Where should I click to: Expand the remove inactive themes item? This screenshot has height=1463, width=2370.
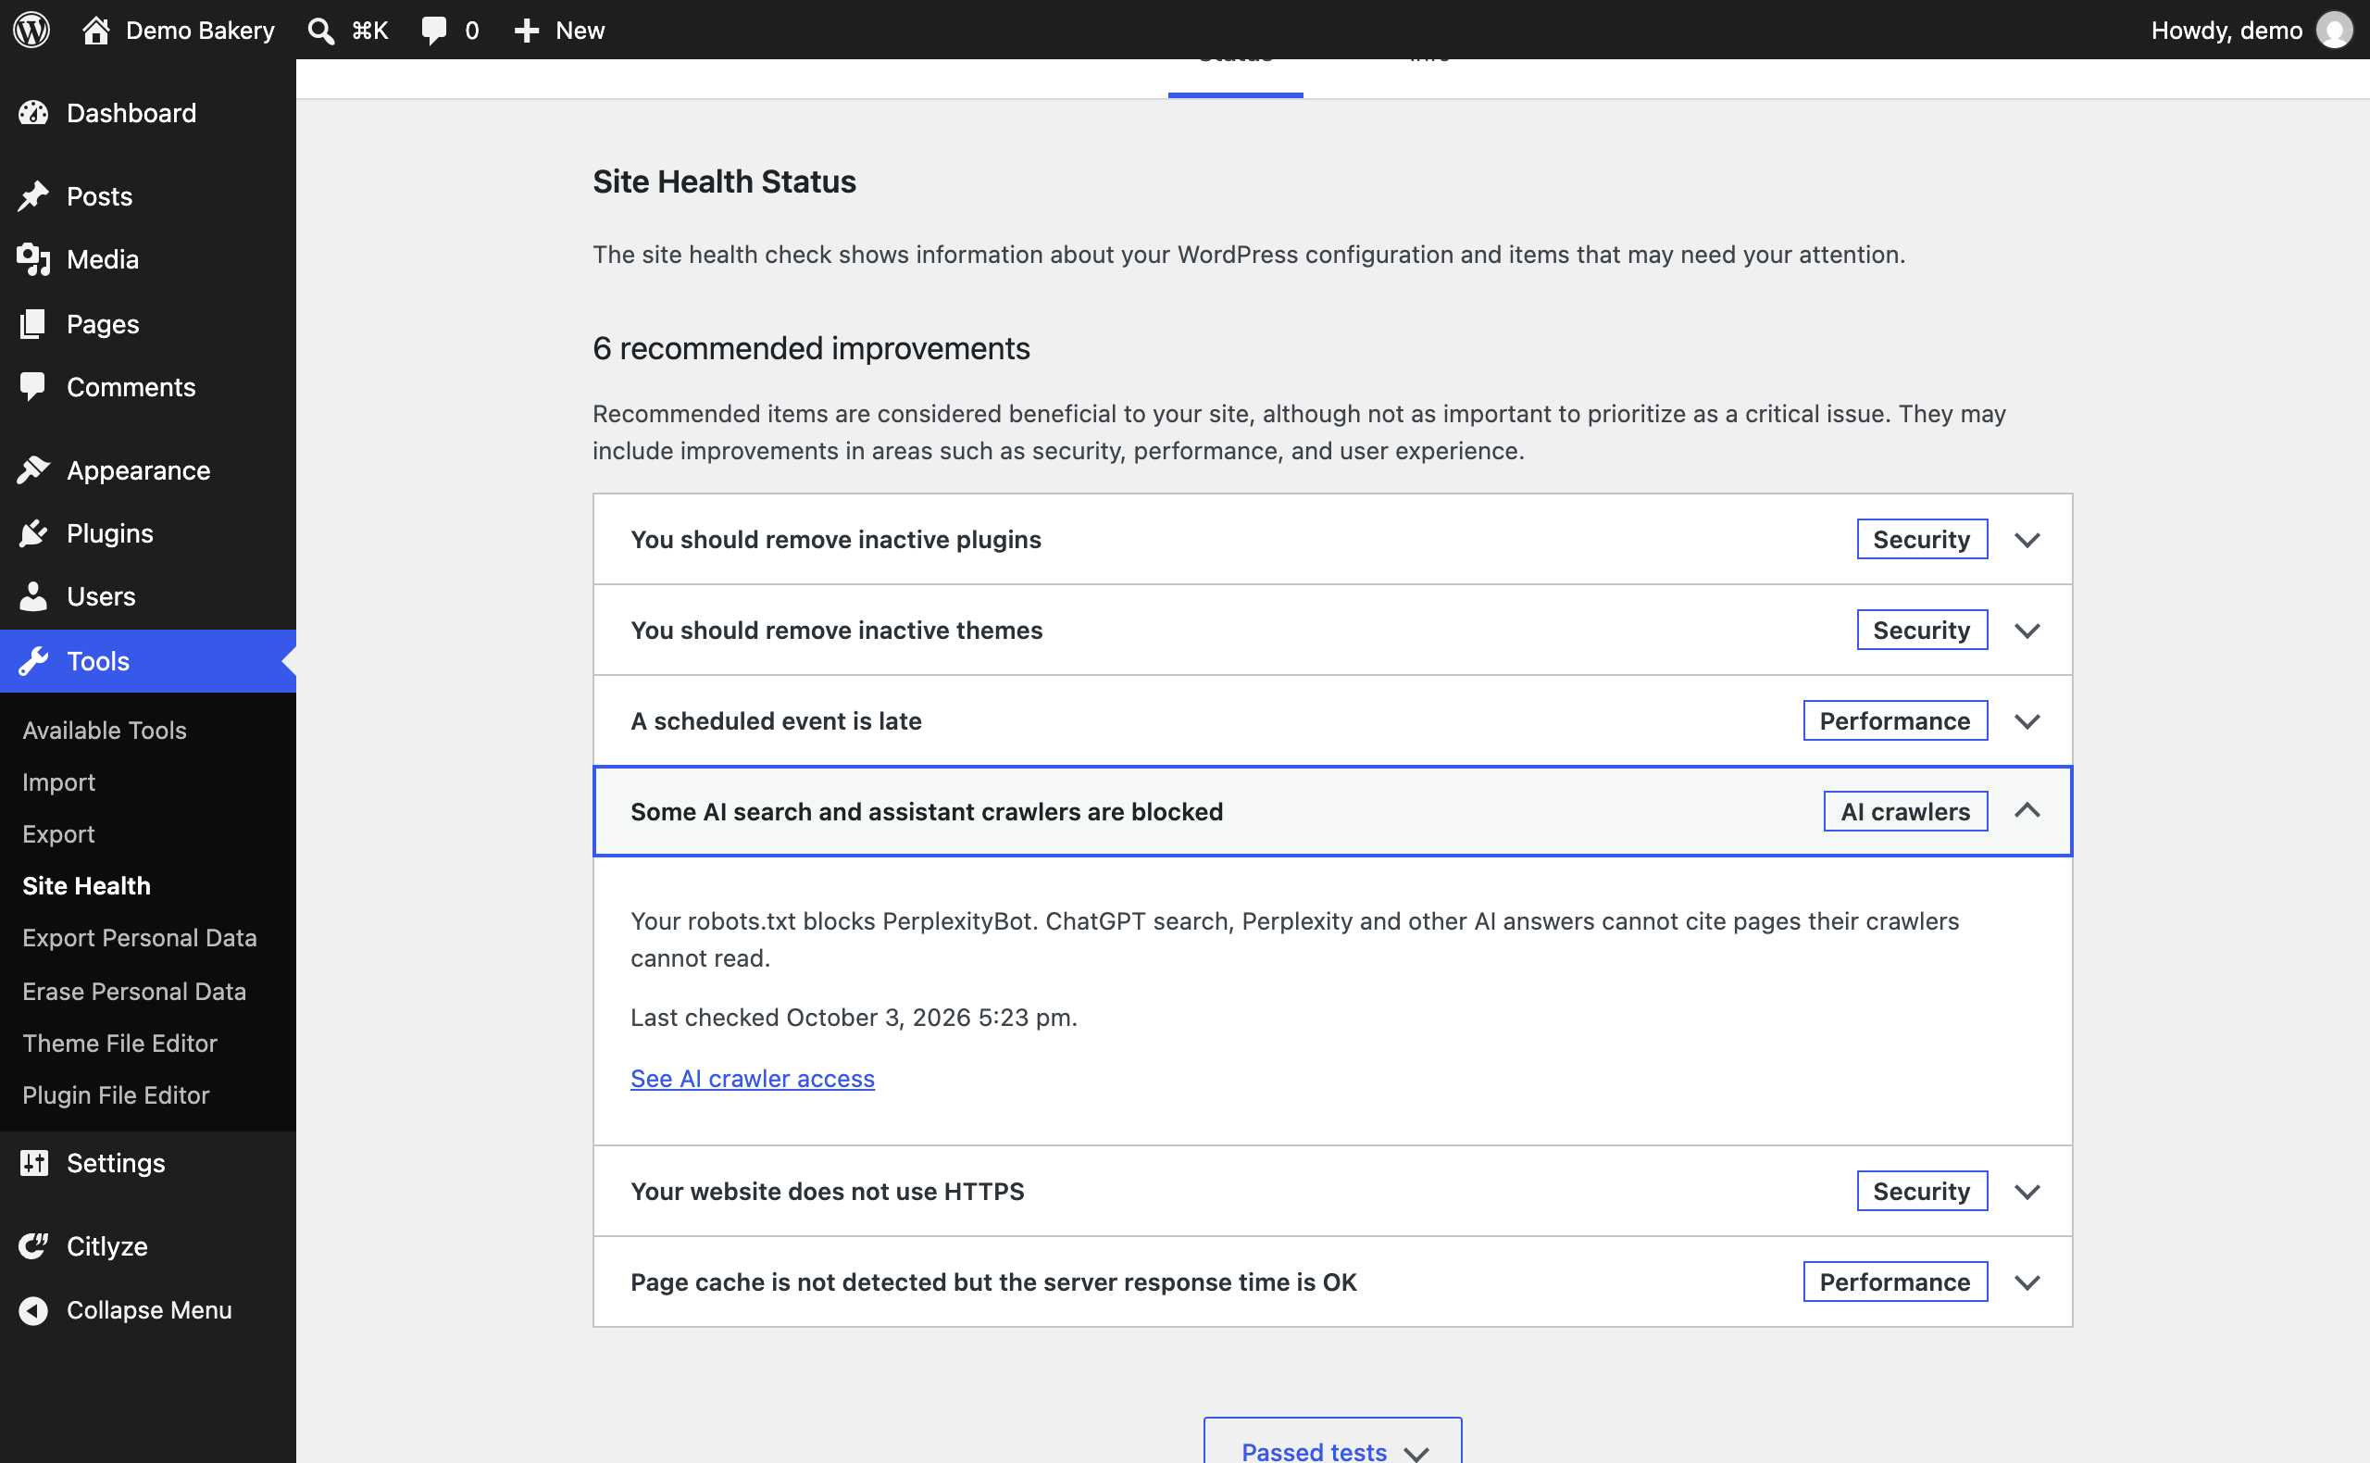pyautogui.click(x=1332, y=630)
